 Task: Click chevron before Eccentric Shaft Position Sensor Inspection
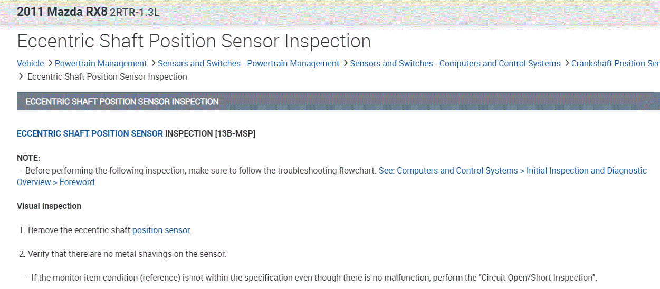pyautogui.click(x=21, y=76)
